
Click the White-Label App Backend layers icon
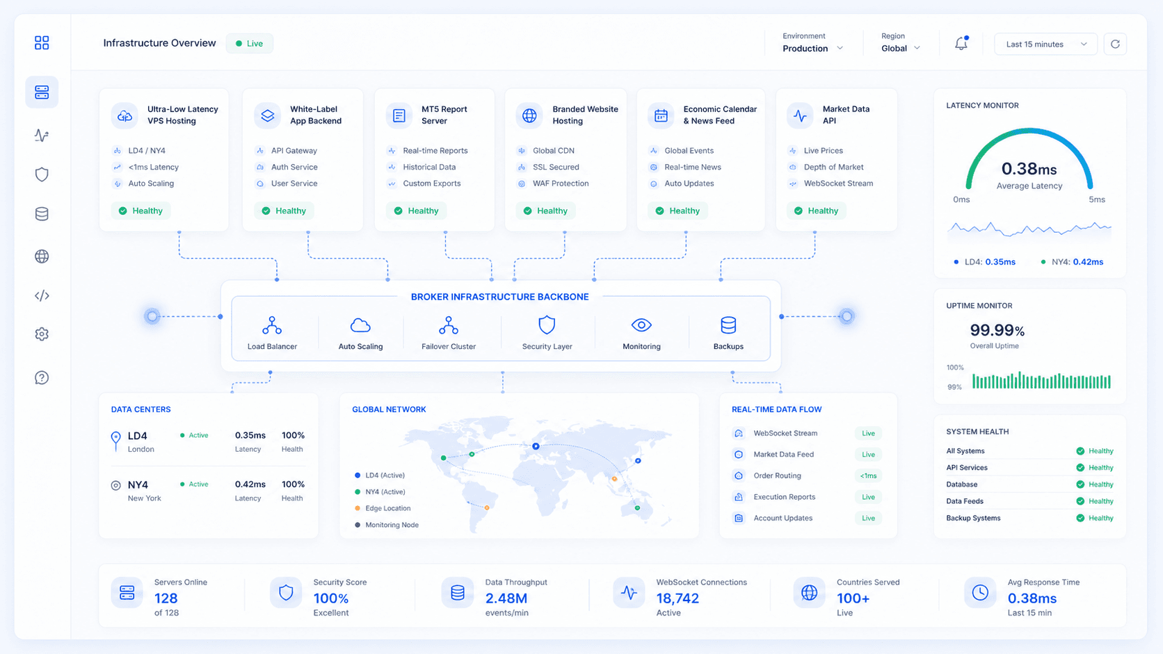point(267,115)
